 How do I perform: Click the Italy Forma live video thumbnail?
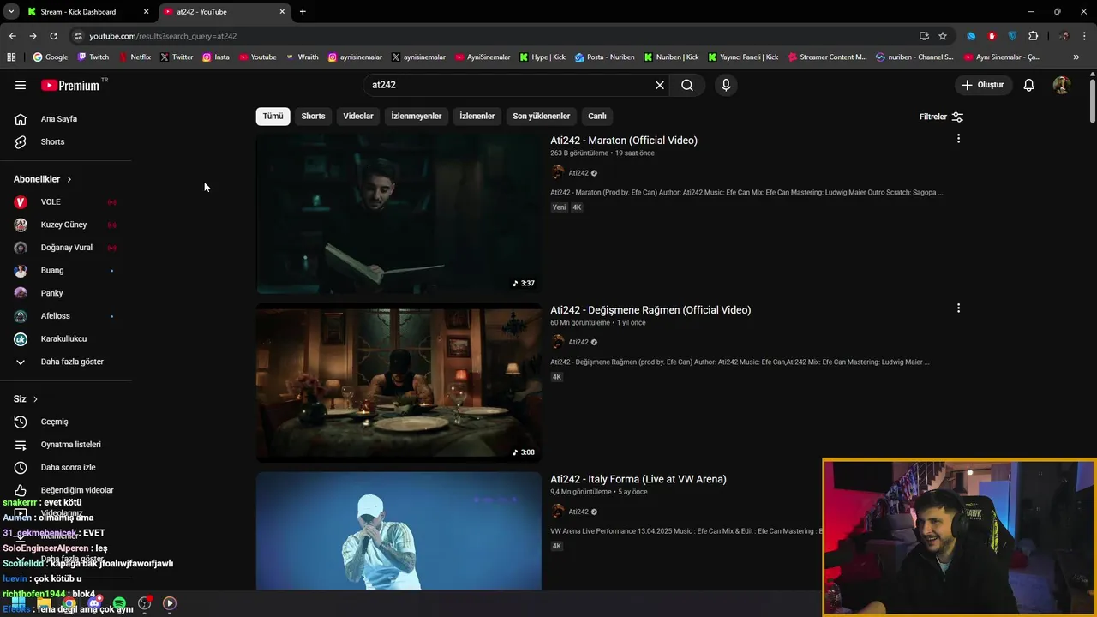[x=399, y=530]
